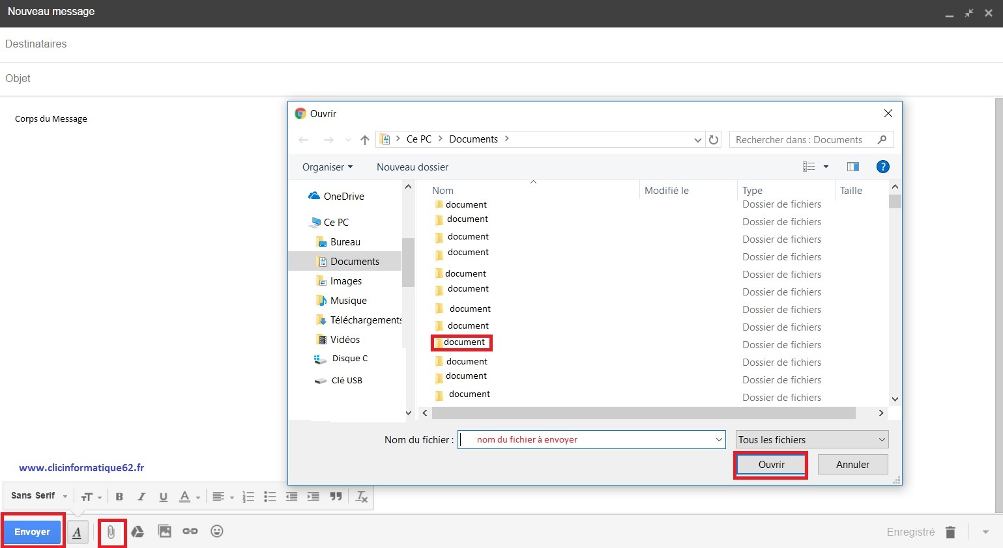Open the text color picker
The height and width of the screenshot is (548, 1003).
coord(189,497)
